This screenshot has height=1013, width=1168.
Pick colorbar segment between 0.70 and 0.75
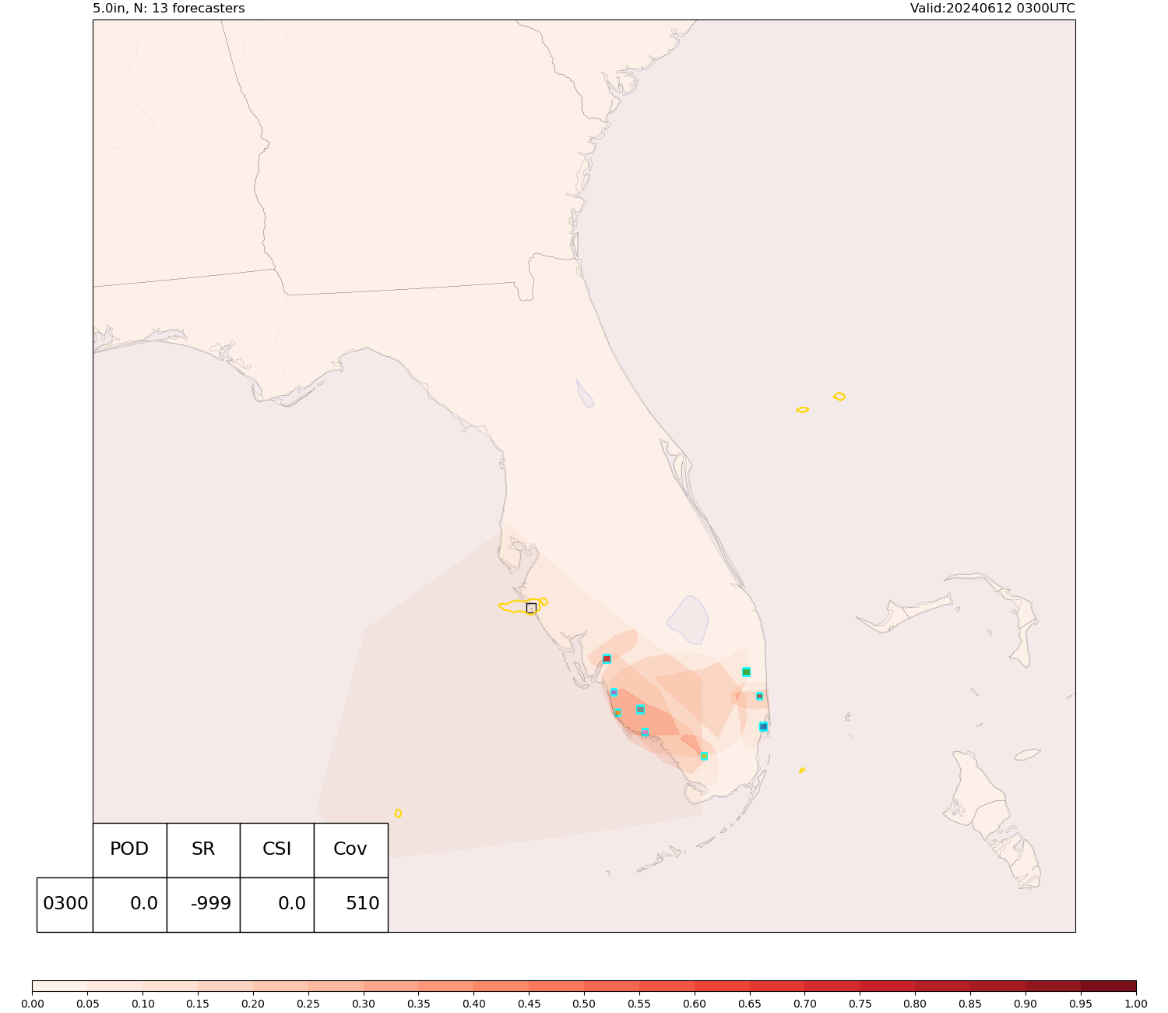click(x=832, y=986)
